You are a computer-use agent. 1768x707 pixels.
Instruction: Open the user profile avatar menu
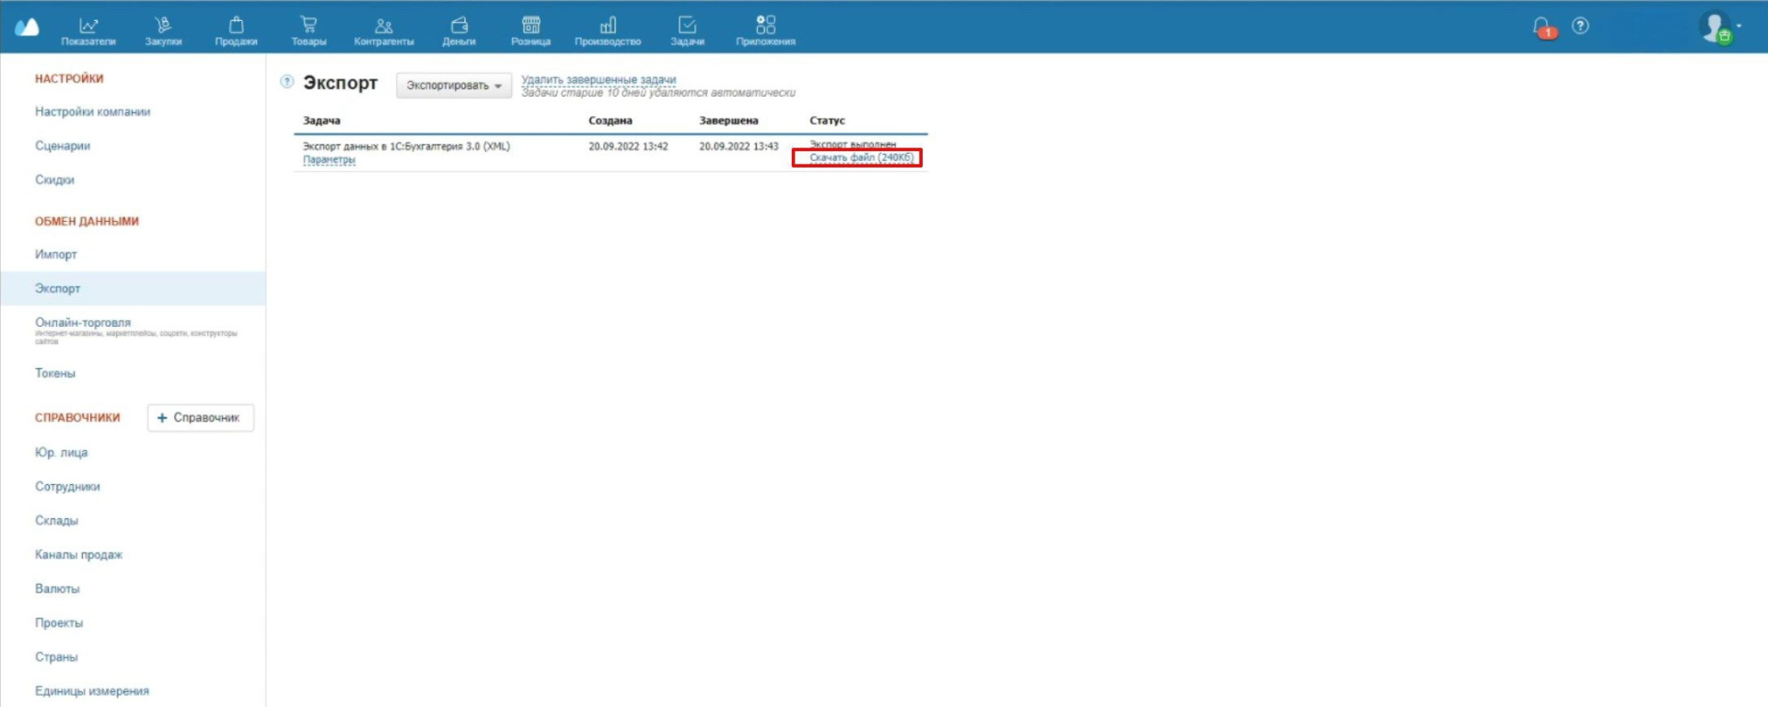[x=1716, y=27]
